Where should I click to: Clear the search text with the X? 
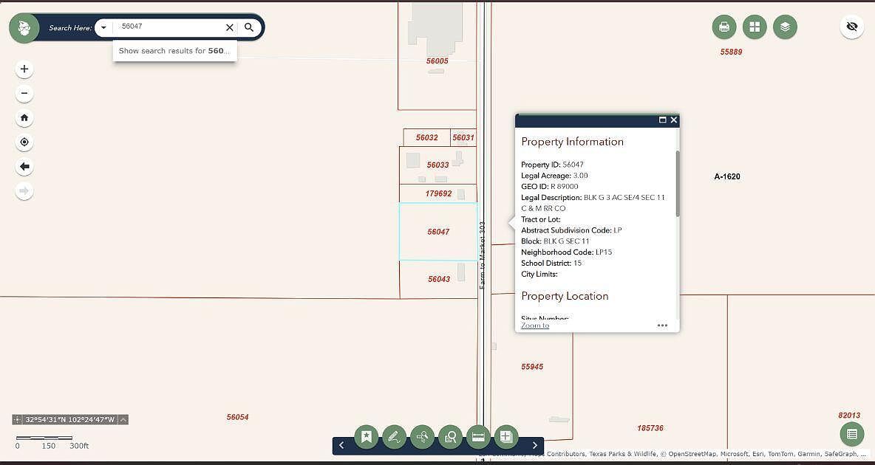click(229, 28)
